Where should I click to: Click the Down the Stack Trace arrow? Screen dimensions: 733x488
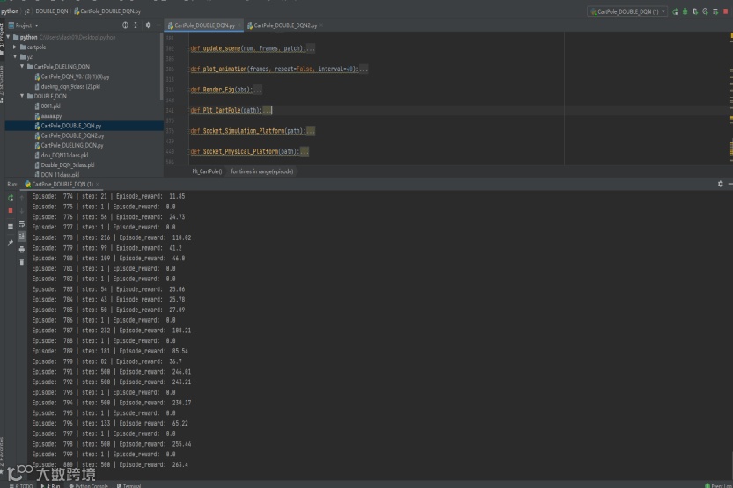(x=21, y=210)
